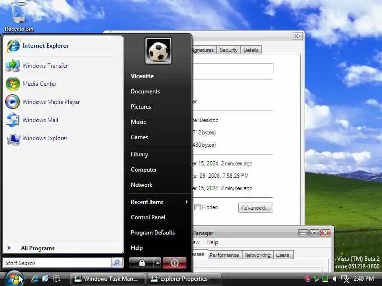Open Vicentte user folder

click(x=142, y=76)
